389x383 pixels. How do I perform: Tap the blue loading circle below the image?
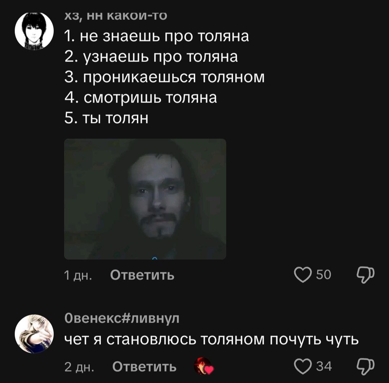[x=155, y=258]
